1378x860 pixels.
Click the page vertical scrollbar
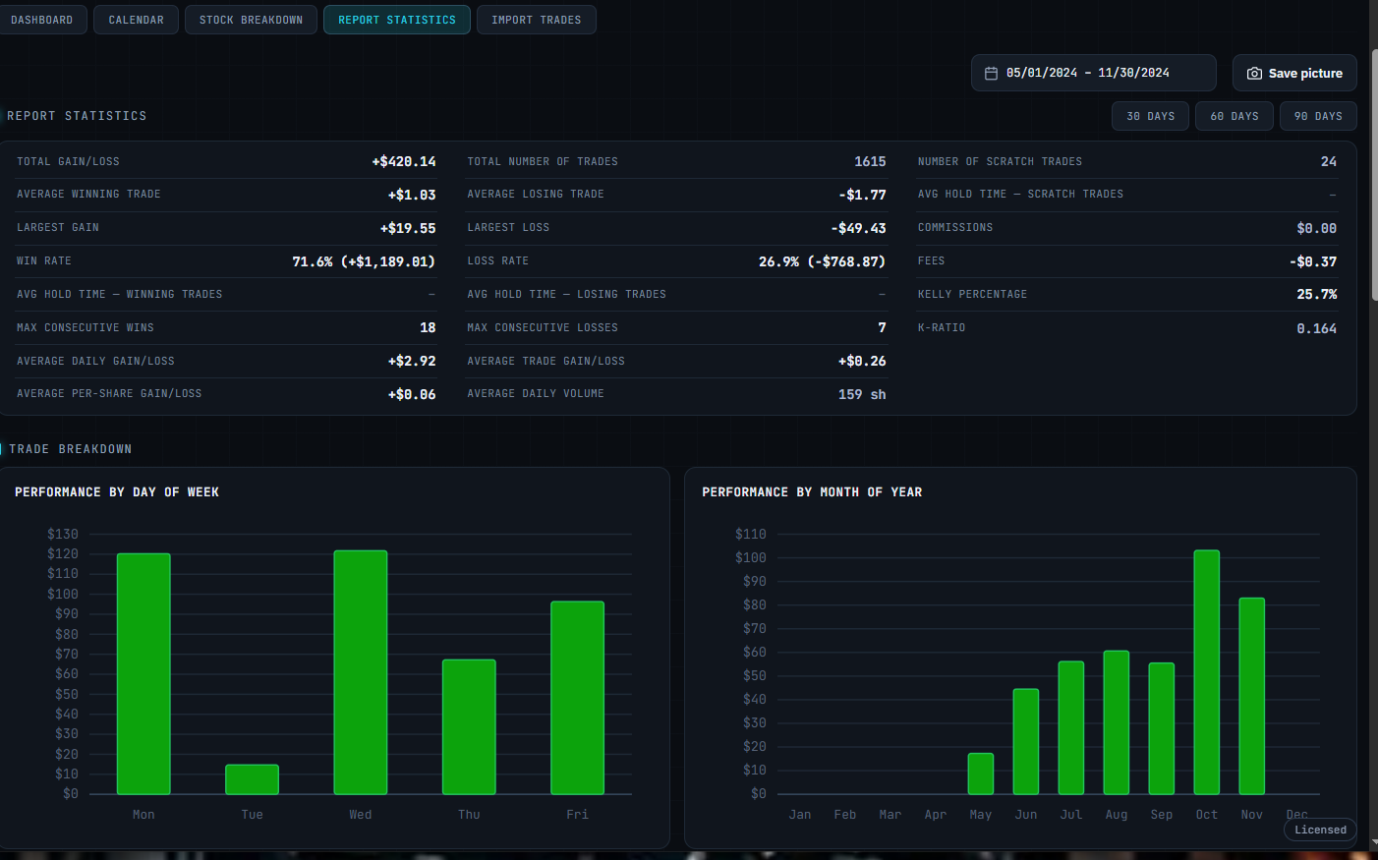pyautogui.click(x=1374, y=177)
